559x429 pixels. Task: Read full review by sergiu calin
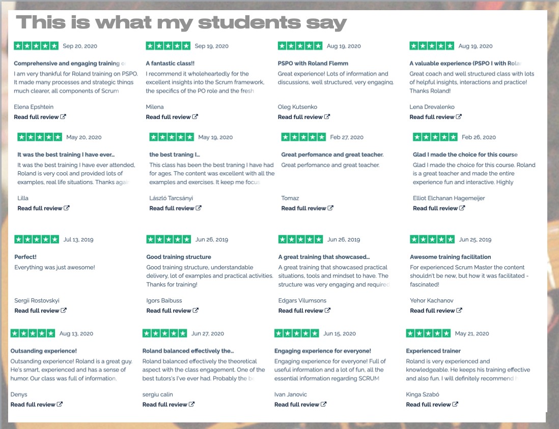click(x=169, y=405)
